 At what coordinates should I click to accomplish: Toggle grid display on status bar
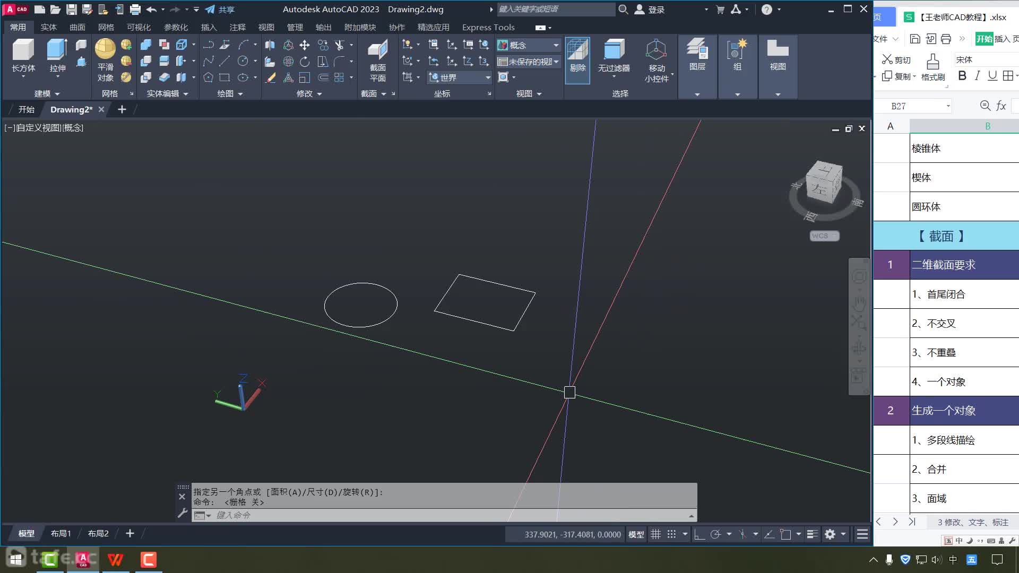coord(656,534)
